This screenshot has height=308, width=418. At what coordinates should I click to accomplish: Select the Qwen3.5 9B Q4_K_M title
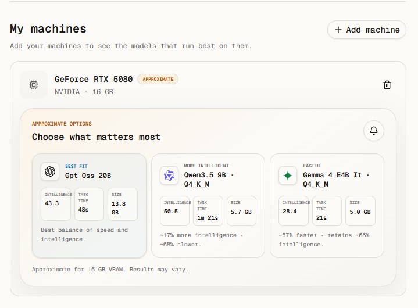pyautogui.click(x=209, y=180)
